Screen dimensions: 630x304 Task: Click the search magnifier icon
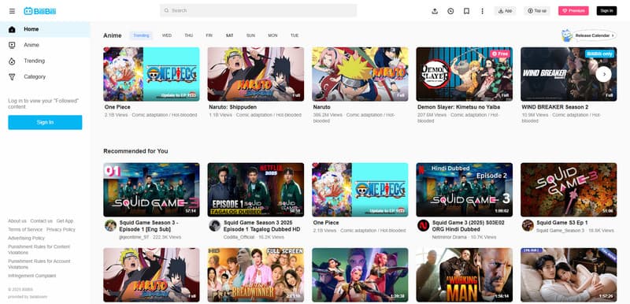click(166, 10)
